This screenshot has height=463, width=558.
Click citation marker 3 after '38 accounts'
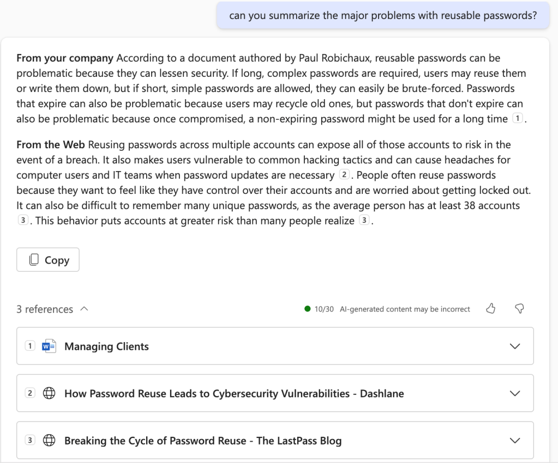[x=22, y=221]
